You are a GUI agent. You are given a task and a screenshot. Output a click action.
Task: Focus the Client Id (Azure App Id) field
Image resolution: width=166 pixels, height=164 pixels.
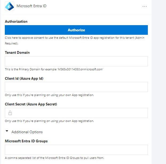point(76,87)
